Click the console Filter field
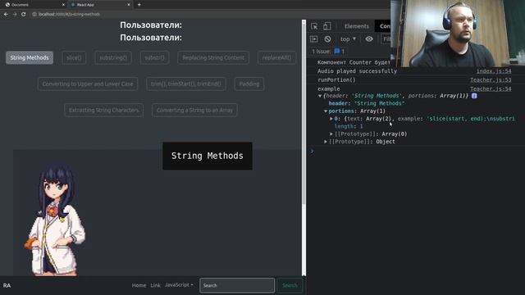525x295 pixels. coord(386,39)
